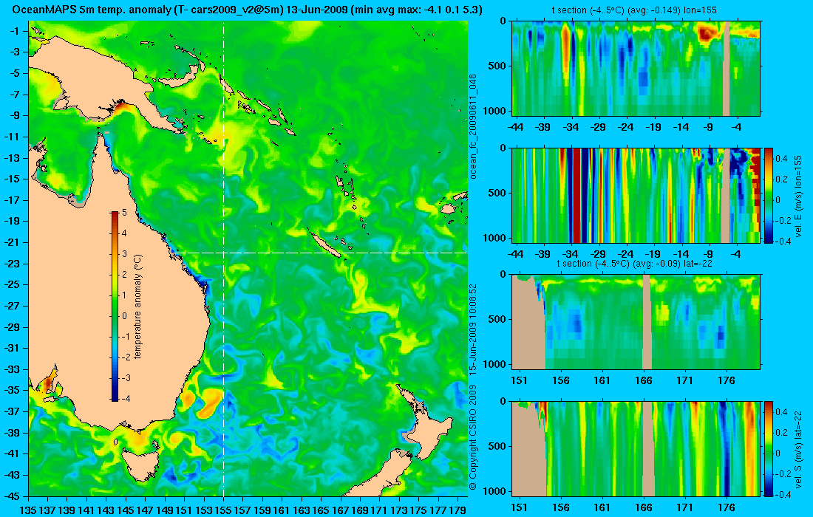The width and height of the screenshot is (813, 517).
Task: Click the '-34' tick on top lon=155 temperature section
Action: pyautogui.click(x=571, y=128)
